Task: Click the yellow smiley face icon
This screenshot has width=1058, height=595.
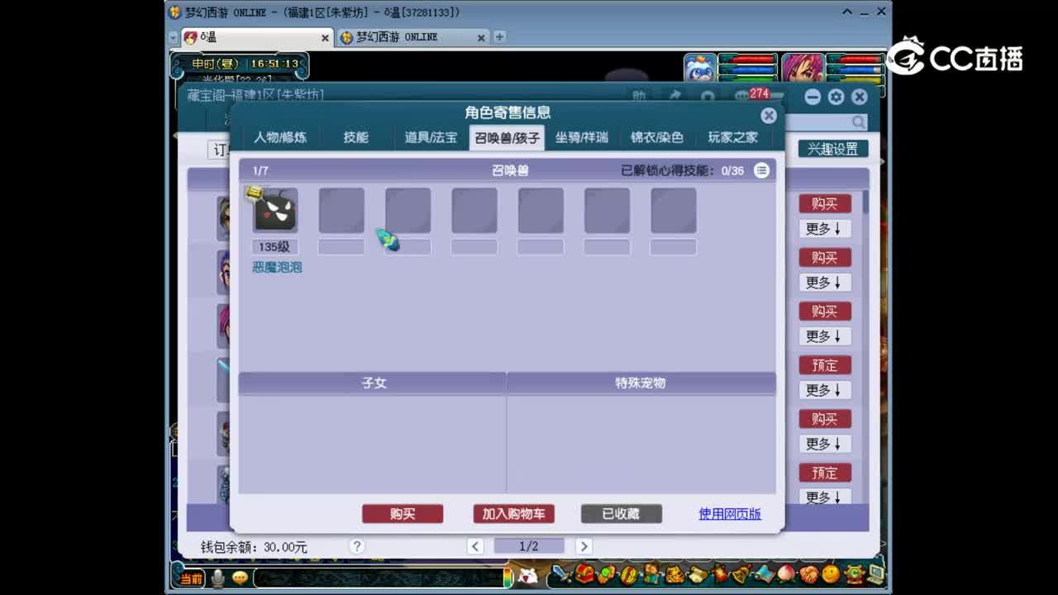Action: pos(831,574)
